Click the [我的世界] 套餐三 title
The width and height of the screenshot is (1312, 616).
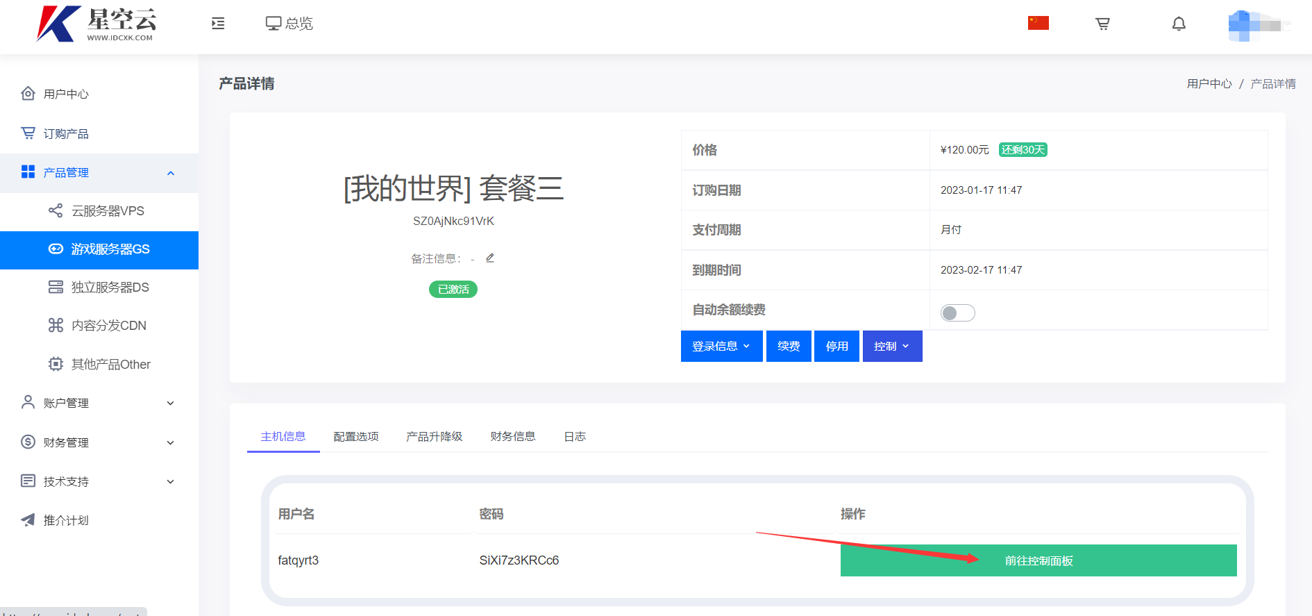point(453,188)
